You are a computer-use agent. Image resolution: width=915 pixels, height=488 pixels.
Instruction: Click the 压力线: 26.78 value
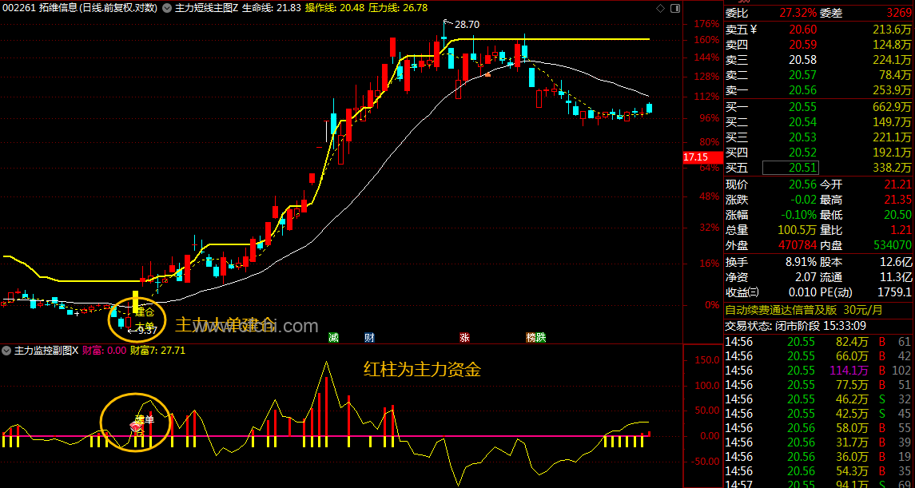click(x=398, y=8)
